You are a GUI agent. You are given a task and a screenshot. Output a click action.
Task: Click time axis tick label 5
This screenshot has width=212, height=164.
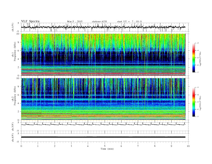point(105,146)
